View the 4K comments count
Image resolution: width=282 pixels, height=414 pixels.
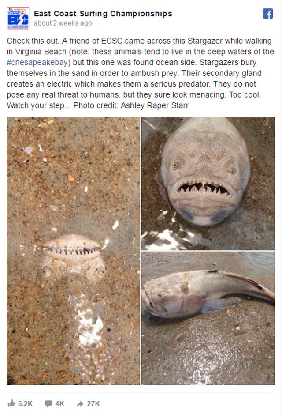pyautogui.click(x=59, y=404)
